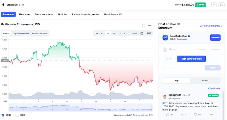Click the Refresh icon in the chat feed
This screenshot has width=227, height=120.
(x=209, y=88)
